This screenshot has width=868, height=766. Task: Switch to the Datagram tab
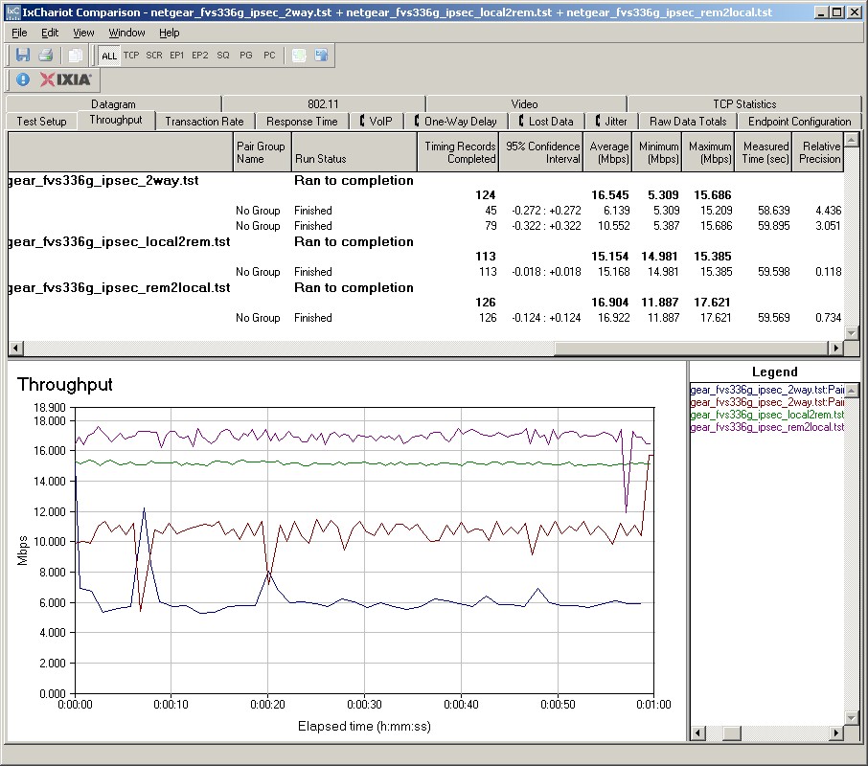point(113,104)
